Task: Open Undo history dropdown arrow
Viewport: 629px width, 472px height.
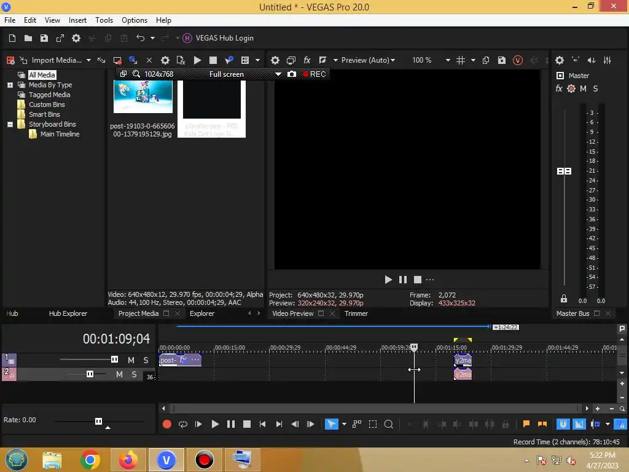Action: (x=152, y=38)
